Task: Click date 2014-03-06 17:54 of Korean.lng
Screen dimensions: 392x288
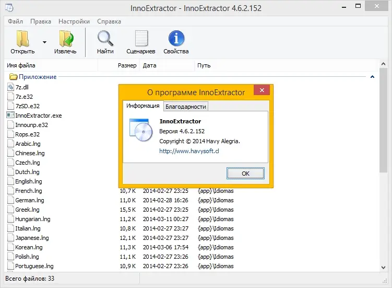Action: point(165,247)
